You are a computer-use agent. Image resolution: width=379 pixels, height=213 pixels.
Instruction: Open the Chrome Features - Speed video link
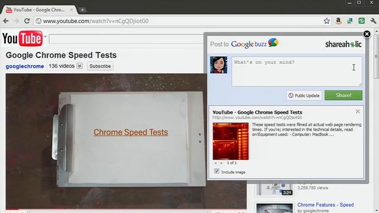click(325, 205)
